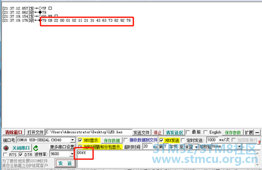The width and height of the screenshot is (262, 170).
Task: Click the 超时时间 field showing 20
Action: click(x=148, y=146)
